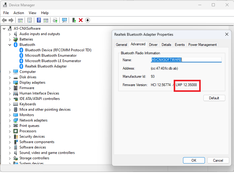Viewport: 234px width, 174px height.
Task: Click the Firmware chip icon
Action: point(16,88)
